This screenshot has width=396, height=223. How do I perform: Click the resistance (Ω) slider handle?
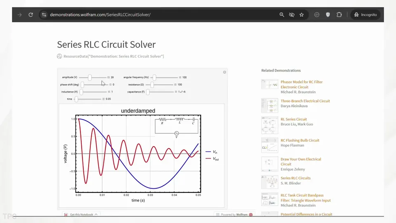tap(152, 84)
